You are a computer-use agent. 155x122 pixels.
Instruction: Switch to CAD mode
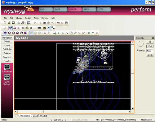(46, 10)
